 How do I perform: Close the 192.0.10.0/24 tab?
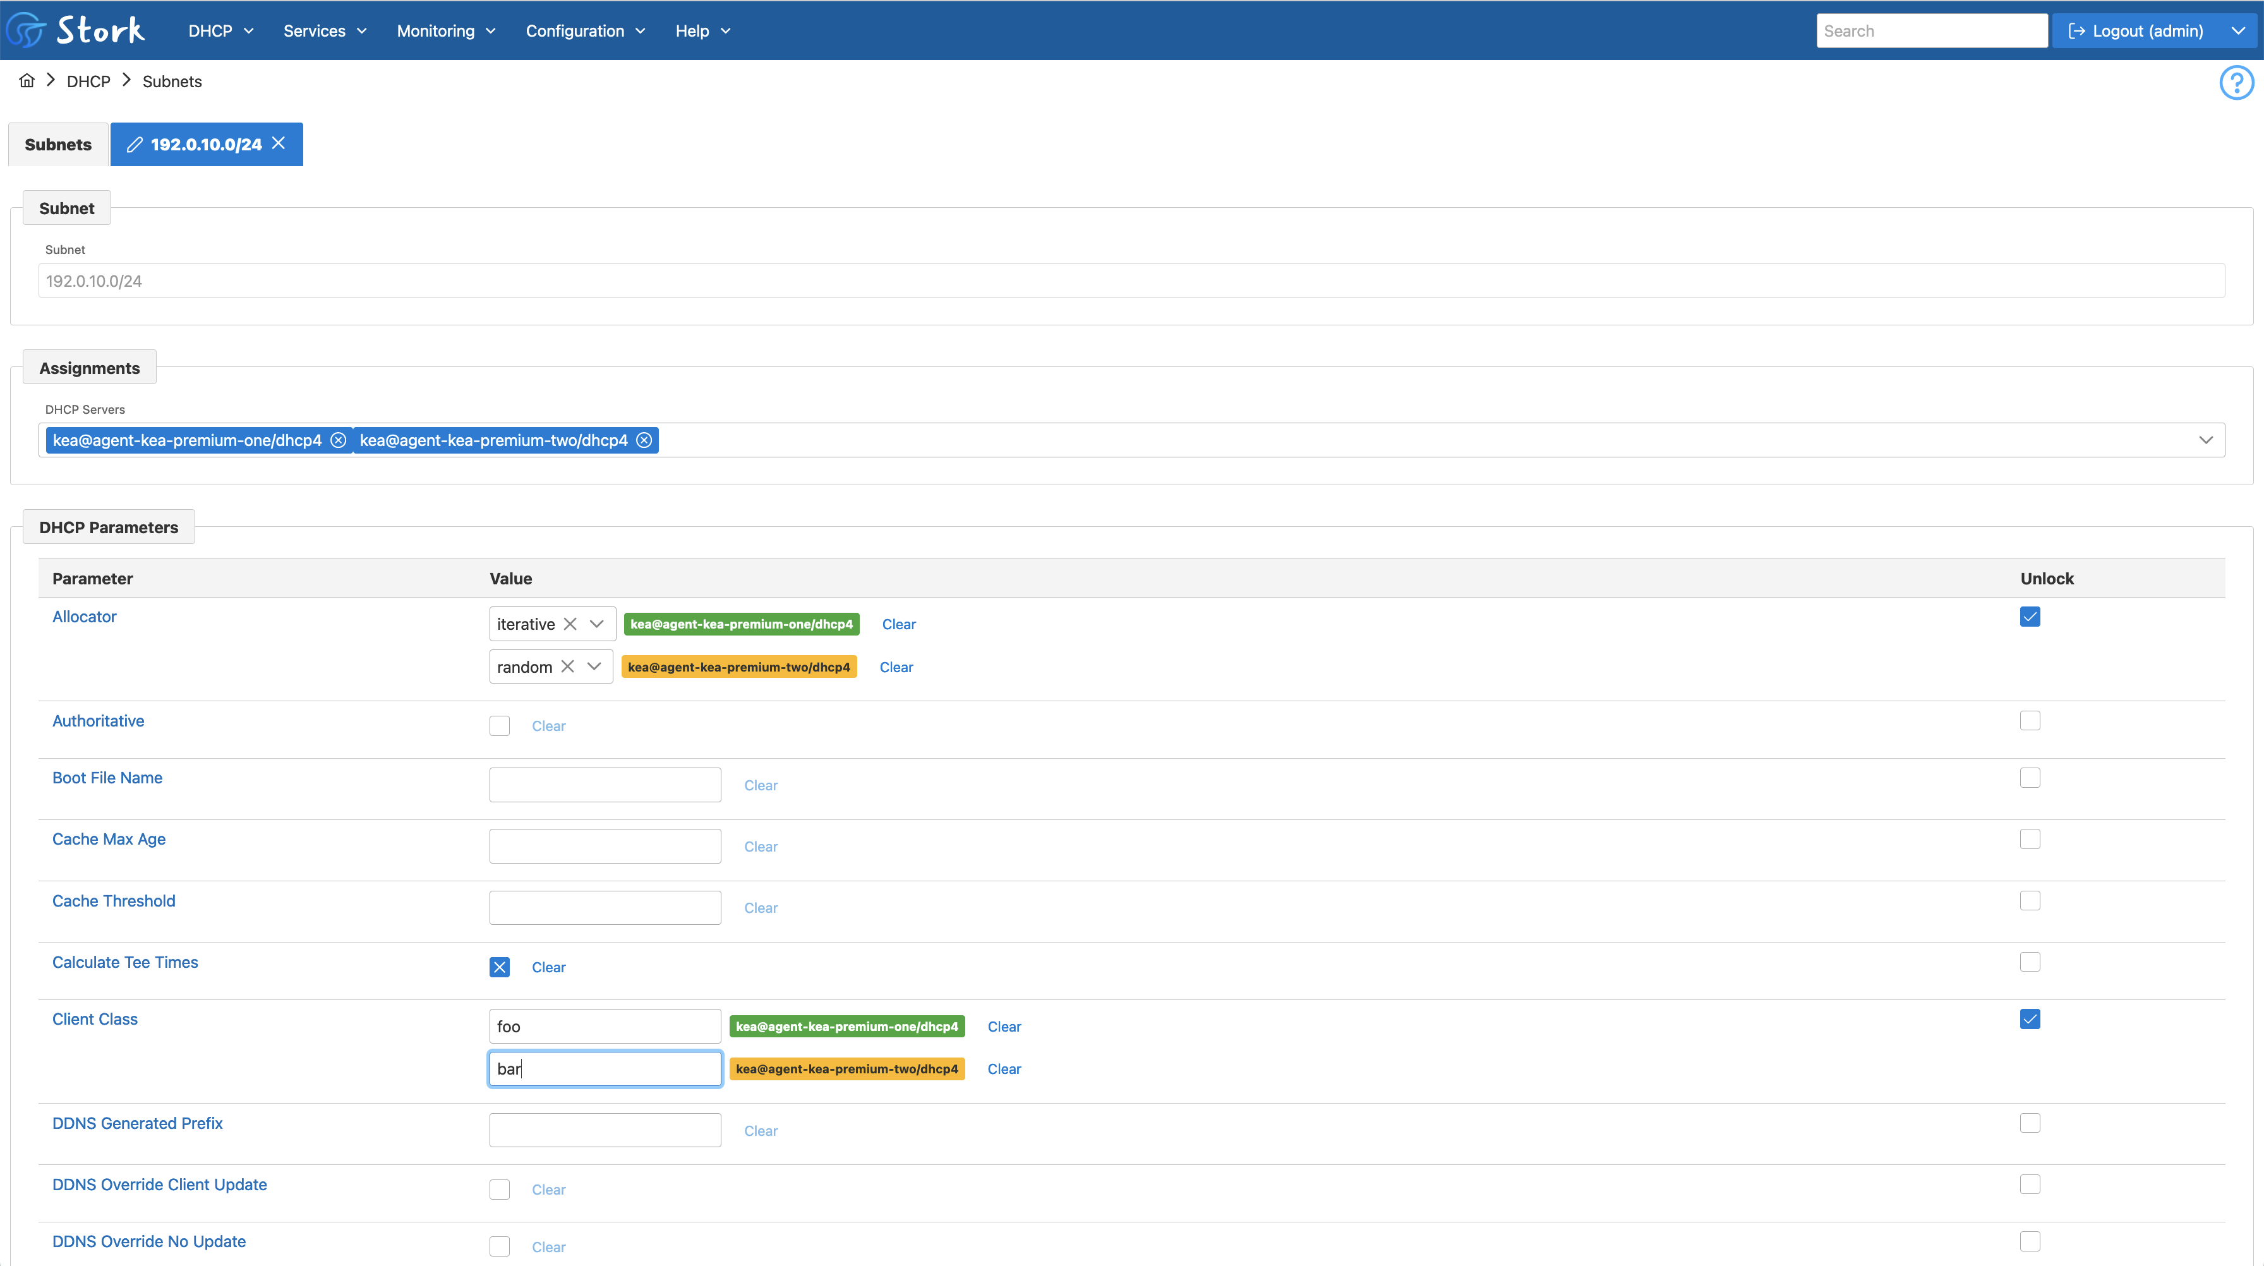click(x=279, y=143)
